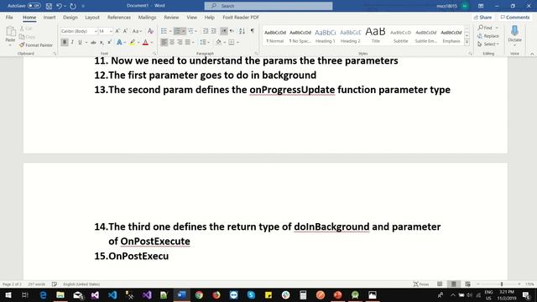Click the Comments button
The width and height of the screenshot is (537, 302).
point(514,17)
